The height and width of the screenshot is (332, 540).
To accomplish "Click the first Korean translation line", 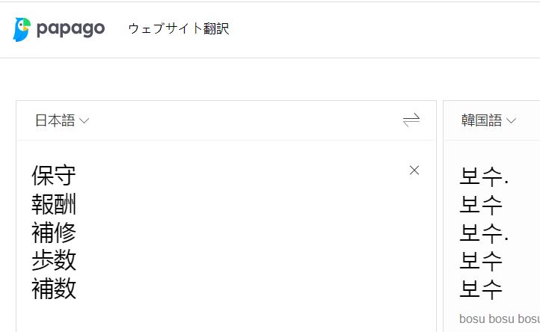I will [483, 177].
